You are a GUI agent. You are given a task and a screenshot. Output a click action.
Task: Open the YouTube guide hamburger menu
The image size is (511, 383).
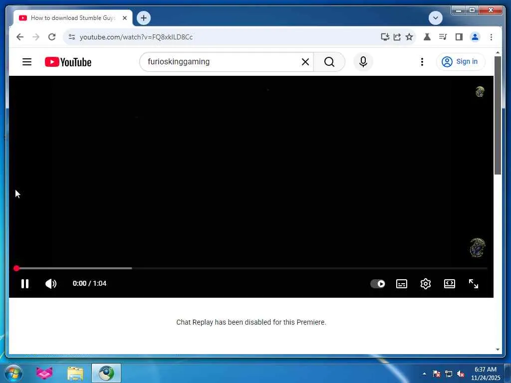(x=27, y=62)
